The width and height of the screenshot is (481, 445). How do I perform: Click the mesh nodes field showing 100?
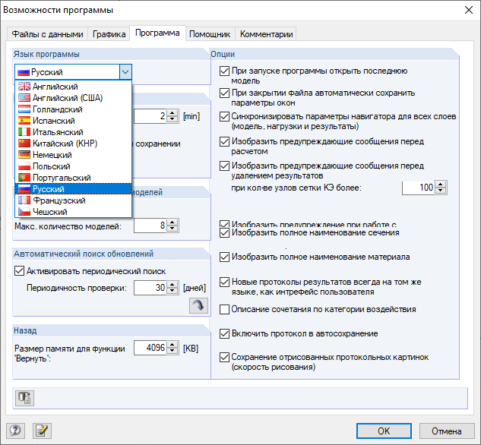click(419, 188)
